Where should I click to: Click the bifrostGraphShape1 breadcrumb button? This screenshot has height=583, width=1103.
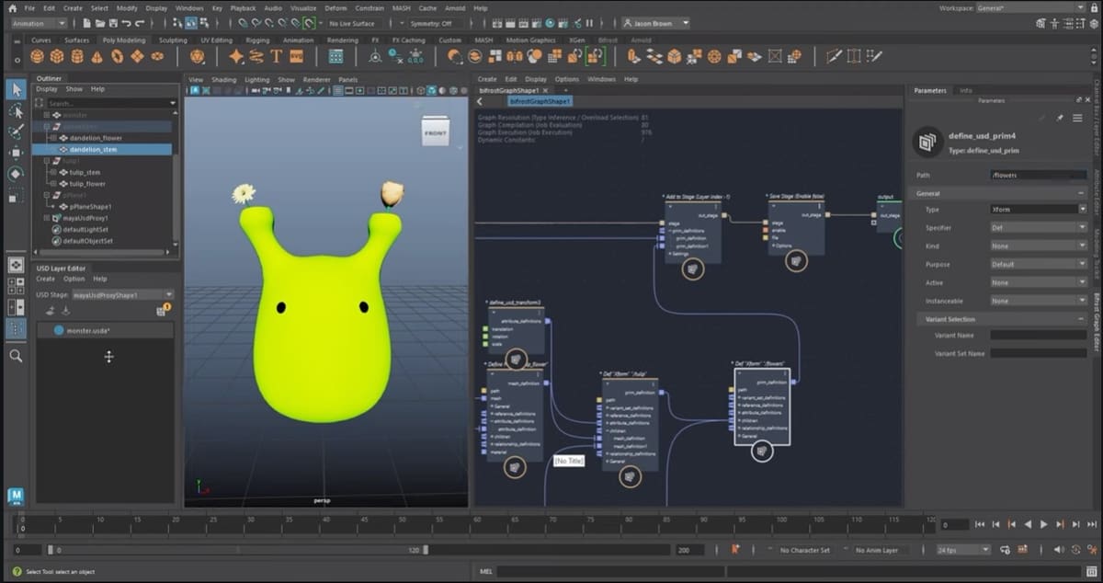tap(540, 101)
